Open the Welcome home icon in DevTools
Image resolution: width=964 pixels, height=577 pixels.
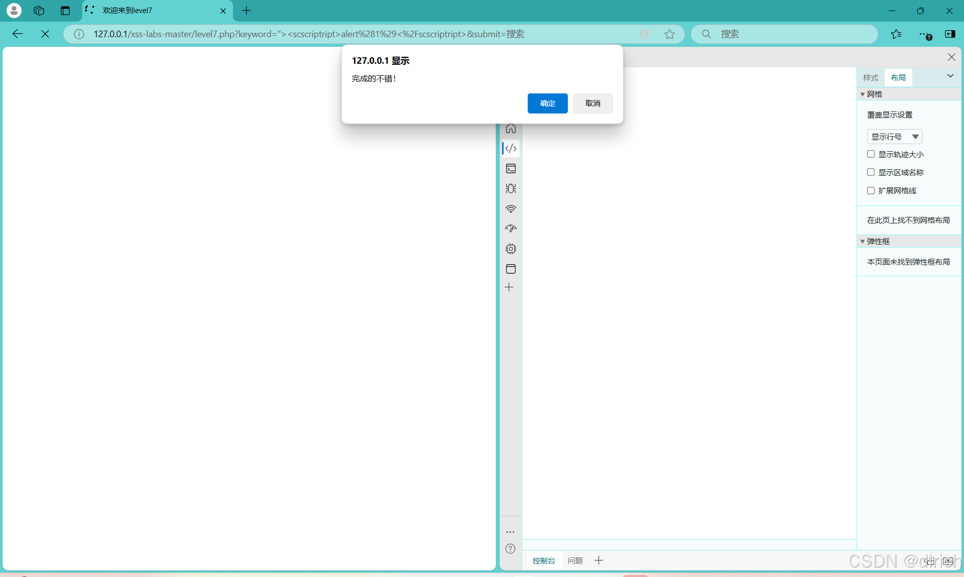511,129
